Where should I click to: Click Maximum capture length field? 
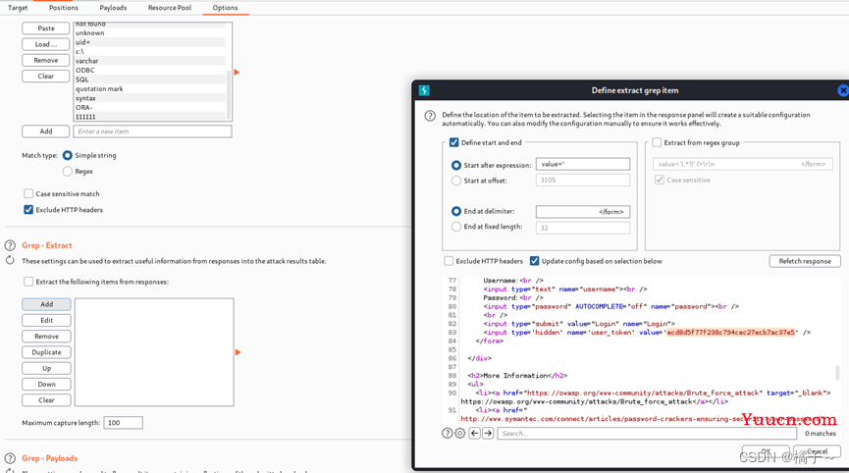(124, 423)
